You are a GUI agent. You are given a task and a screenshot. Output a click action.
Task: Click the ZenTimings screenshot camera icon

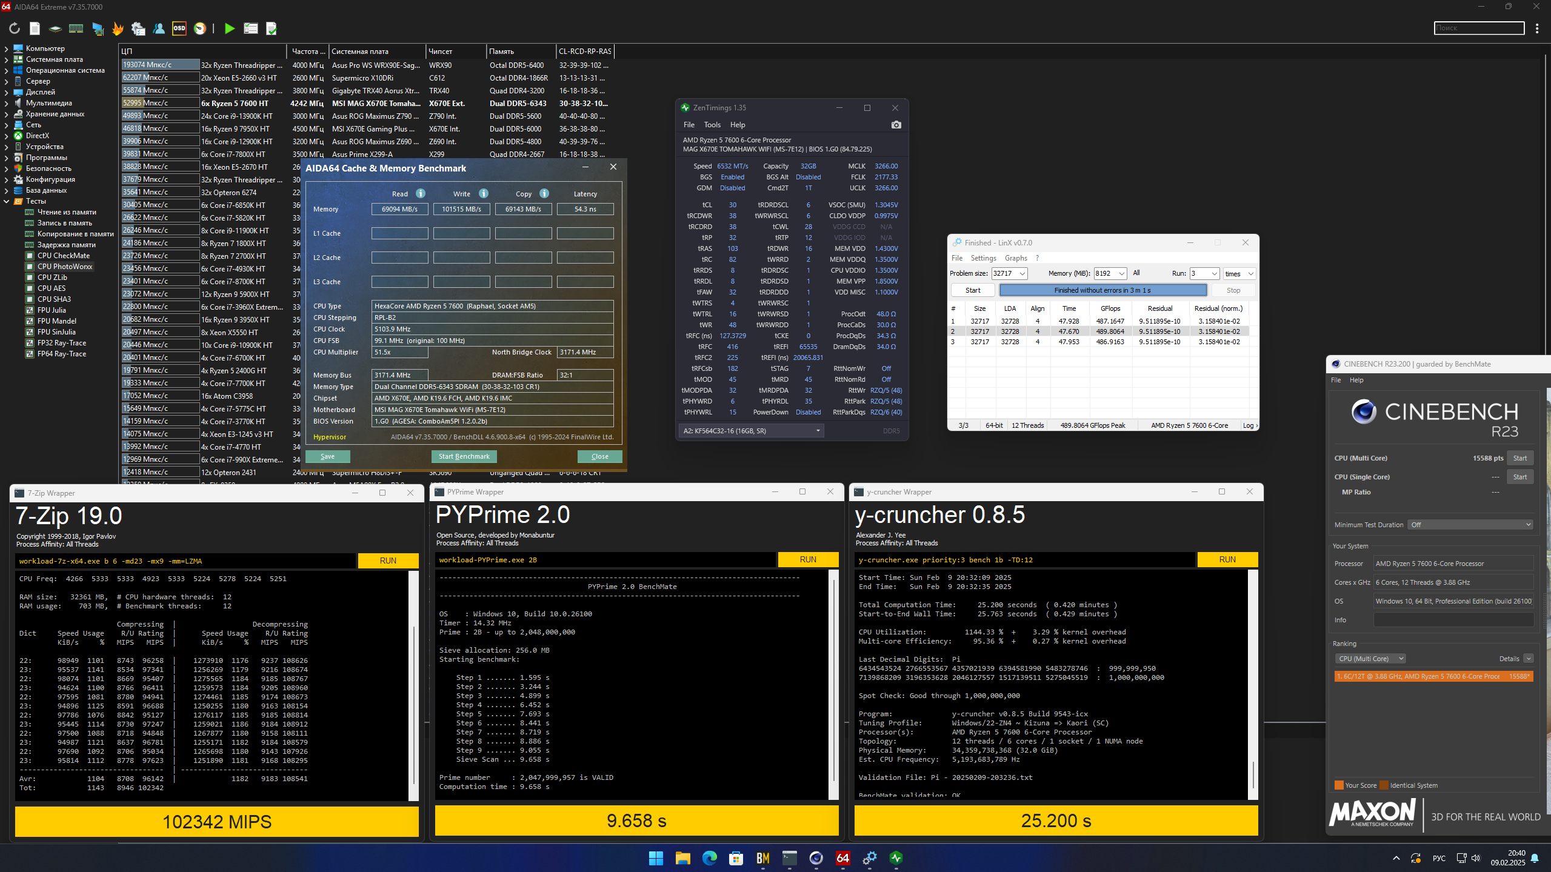pyautogui.click(x=896, y=125)
